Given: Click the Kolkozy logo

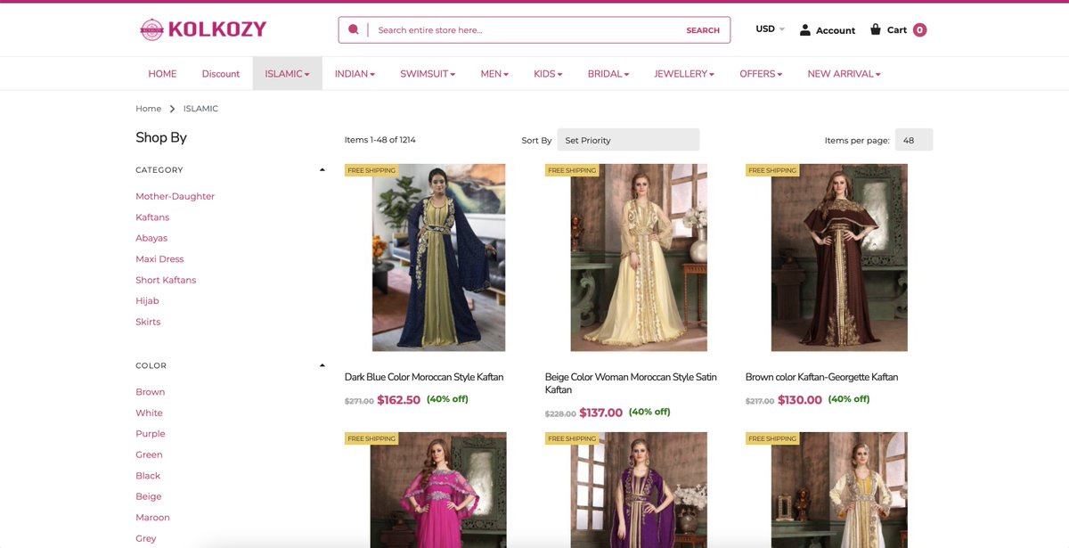Looking at the screenshot, I should pyautogui.click(x=203, y=29).
